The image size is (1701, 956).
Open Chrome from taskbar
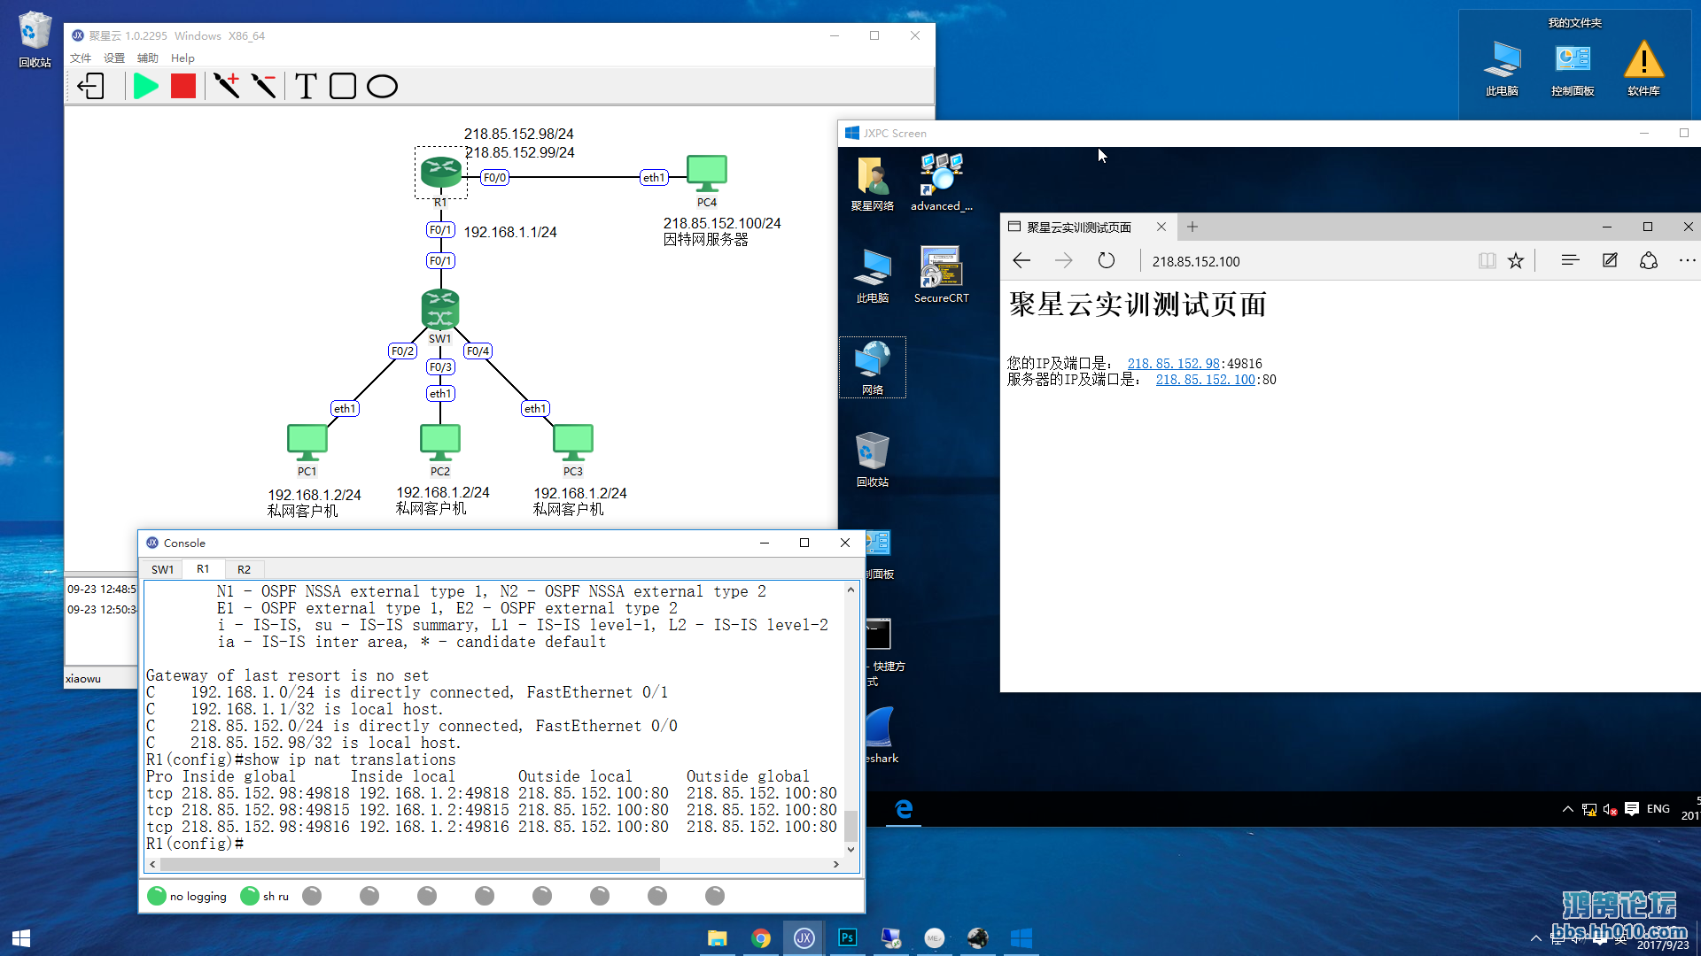760,937
